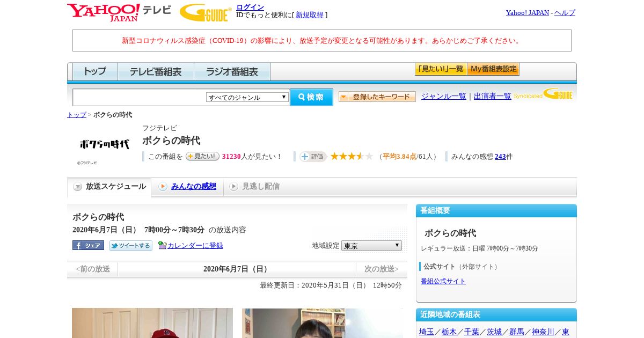Click the 2020年6月7日(日) date bar

[x=237, y=269]
